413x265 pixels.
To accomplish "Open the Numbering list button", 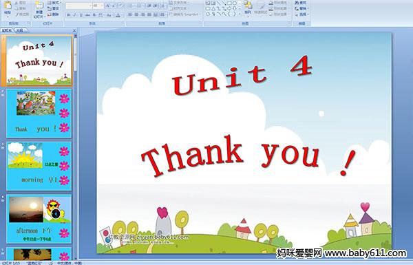I will tap(141, 6).
